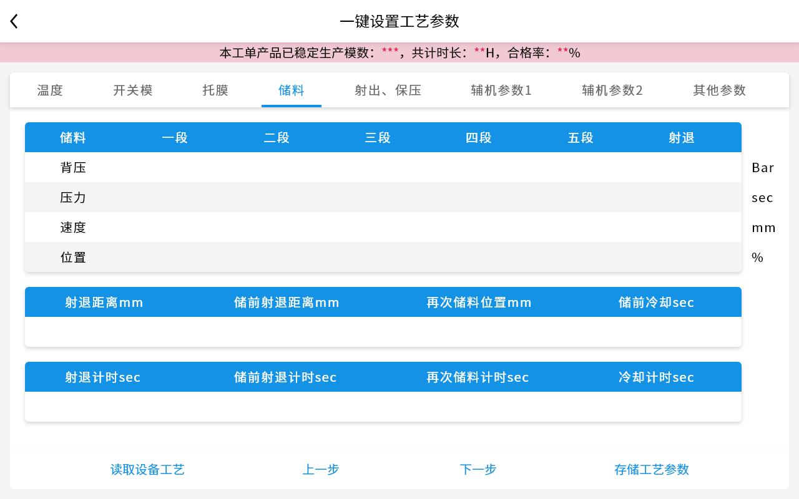Click the 四段 column header
799x499 pixels.
pos(479,137)
